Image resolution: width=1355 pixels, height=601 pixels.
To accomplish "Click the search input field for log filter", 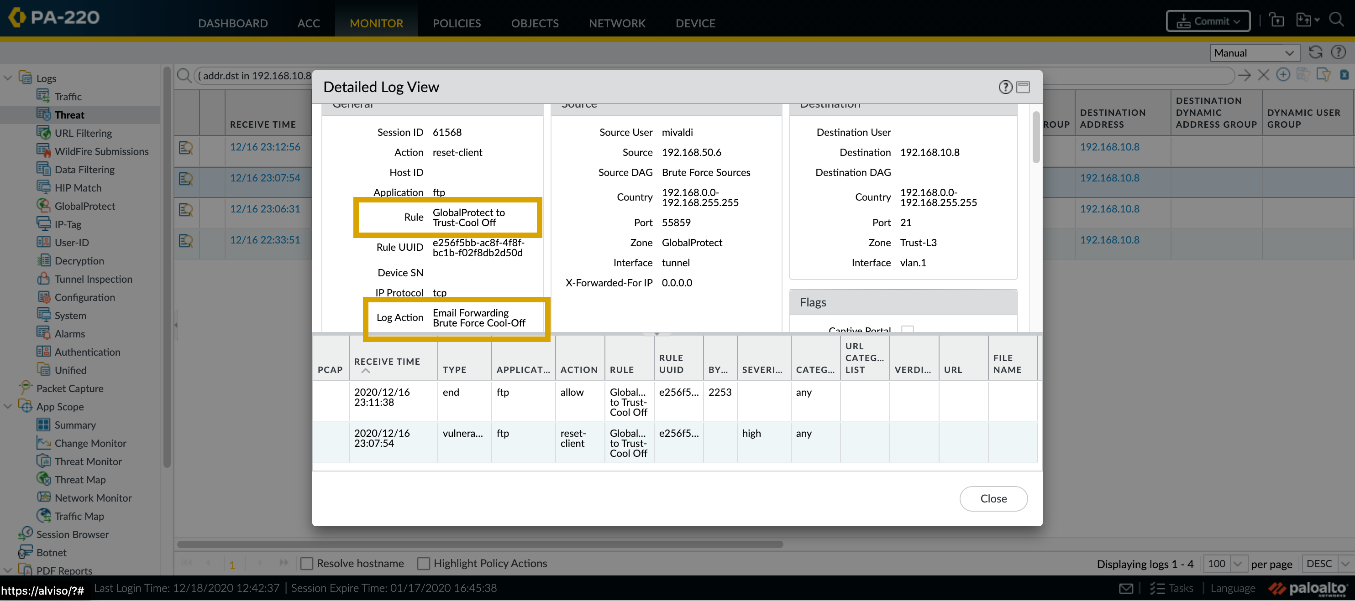I will 250,77.
